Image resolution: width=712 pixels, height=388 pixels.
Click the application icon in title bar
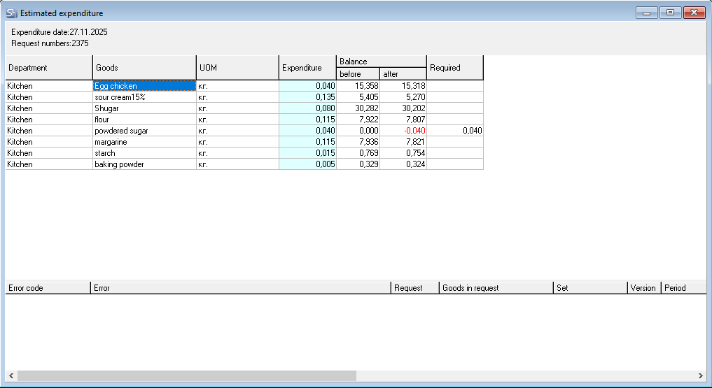point(11,13)
